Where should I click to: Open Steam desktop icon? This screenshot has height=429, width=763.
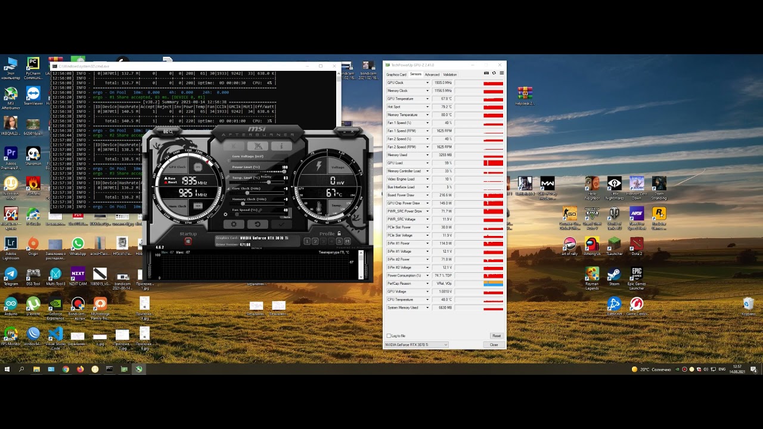pyautogui.click(x=614, y=276)
